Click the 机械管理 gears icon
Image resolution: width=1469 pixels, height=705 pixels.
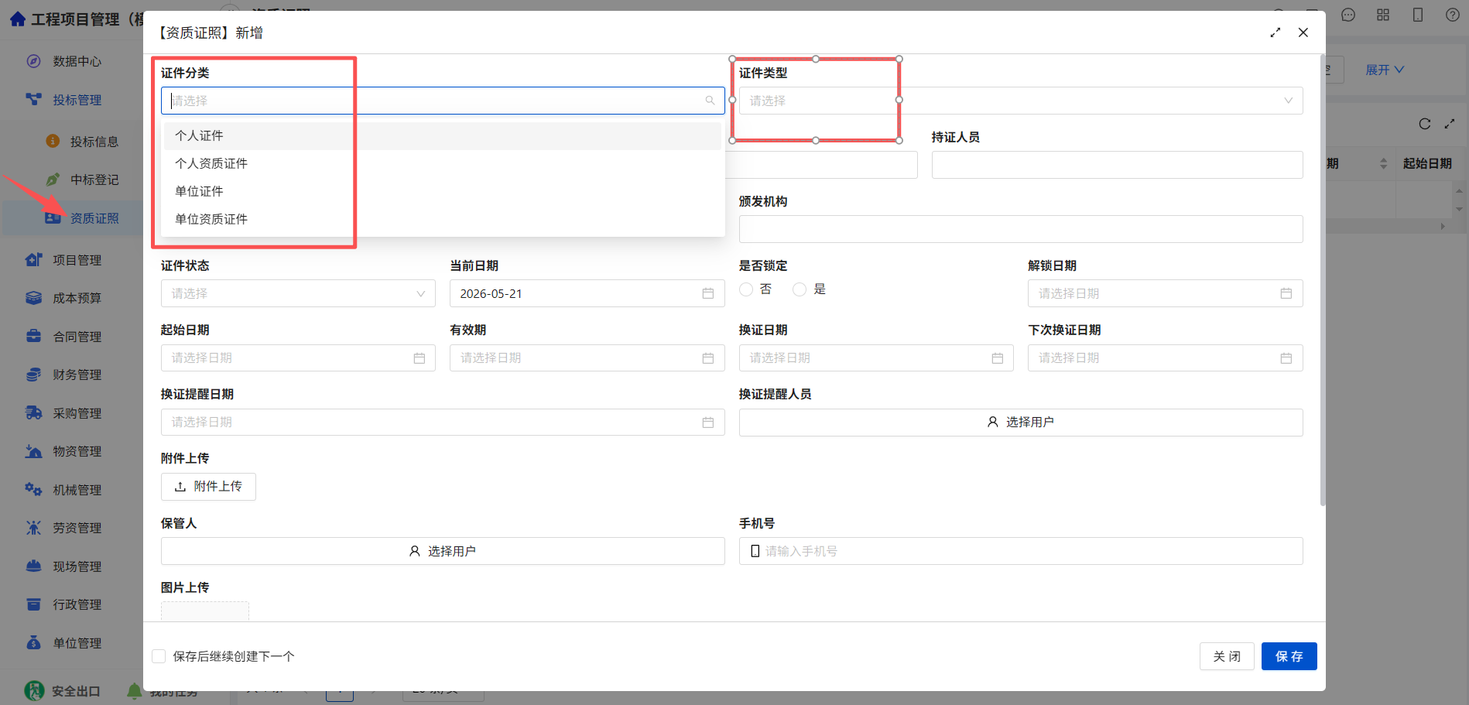point(33,490)
